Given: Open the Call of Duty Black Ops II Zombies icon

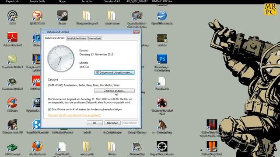Looking at the screenshot, I should click(x=212, y=125).
